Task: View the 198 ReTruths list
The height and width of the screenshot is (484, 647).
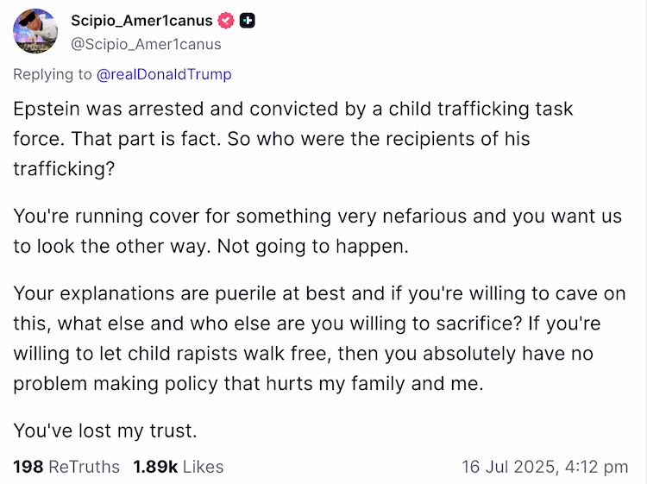Action: [x=66, y=467]
